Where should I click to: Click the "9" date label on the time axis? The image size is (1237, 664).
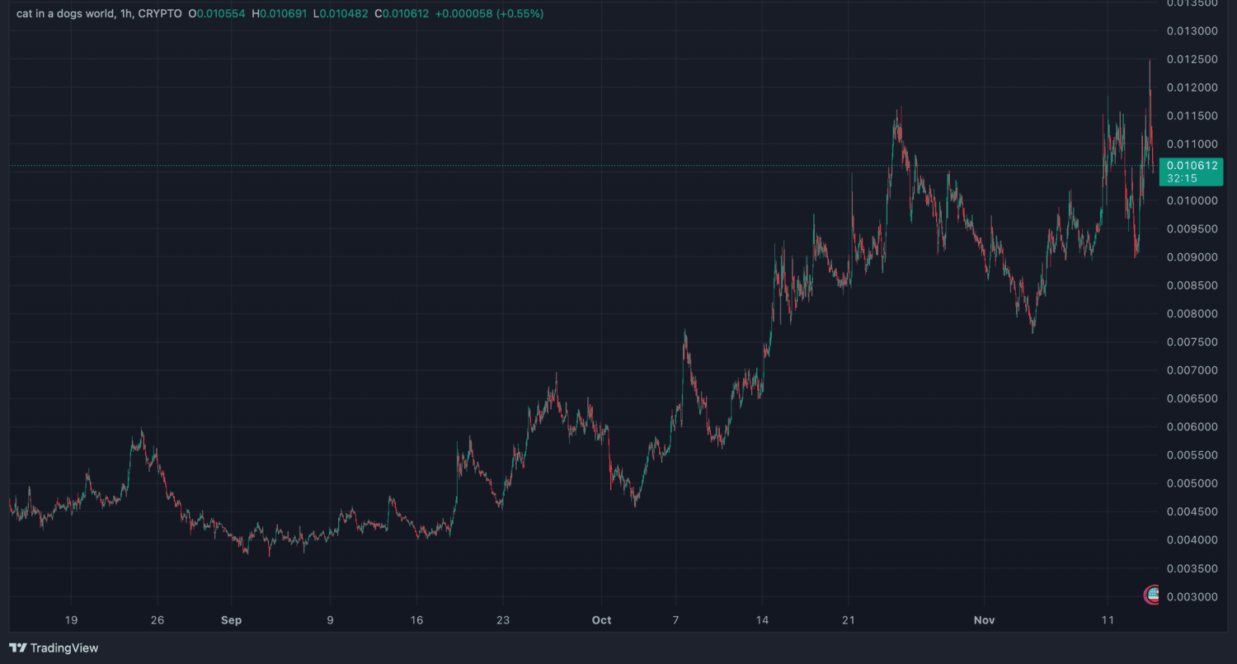pyautogui.click(x=330, y=620)
